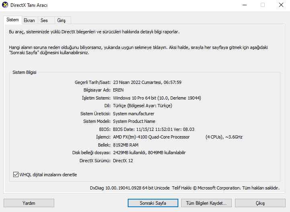
Task: Toggle WHQL dijital imzalarını denetle checkbox
Action: (x=16, y=175)
